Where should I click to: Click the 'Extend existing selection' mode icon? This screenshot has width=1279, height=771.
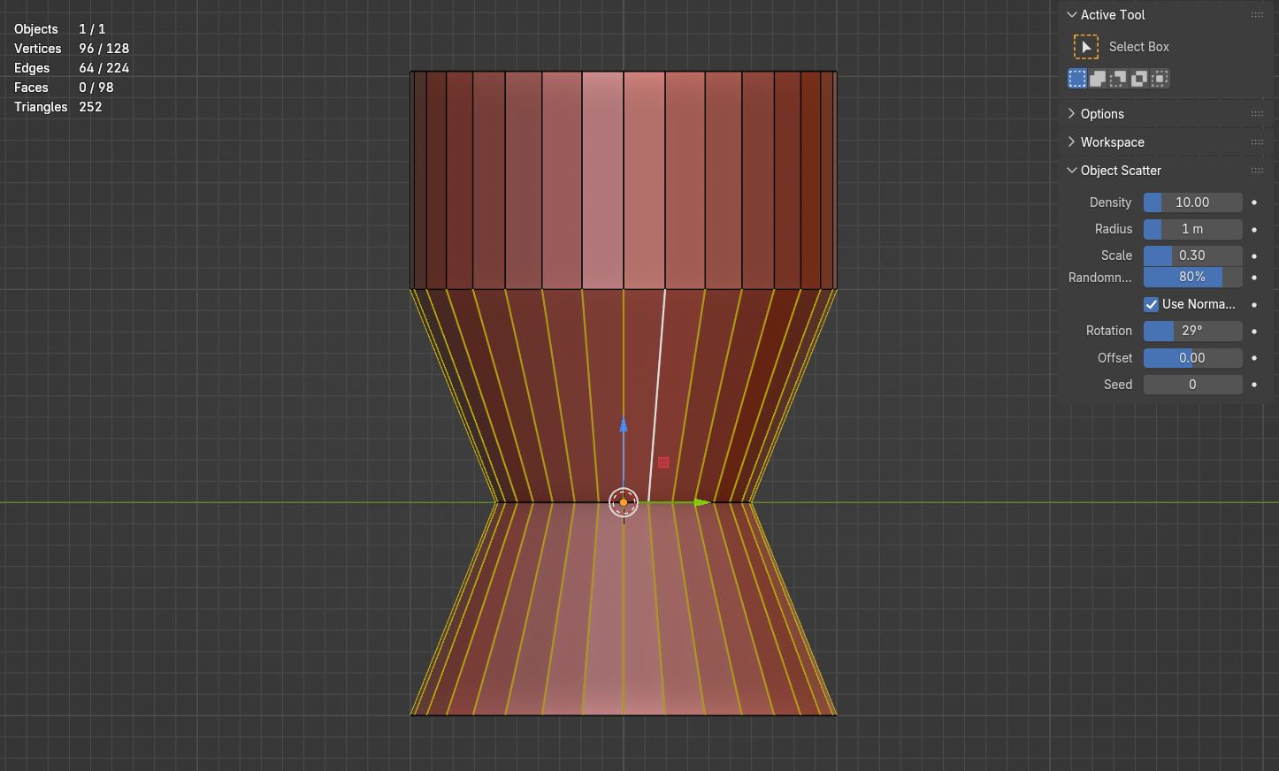tap(1098, 79)
